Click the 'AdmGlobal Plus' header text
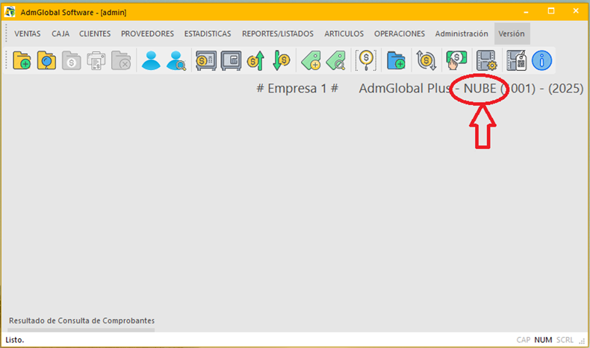590x348 pixels. [x=405, y=89]
